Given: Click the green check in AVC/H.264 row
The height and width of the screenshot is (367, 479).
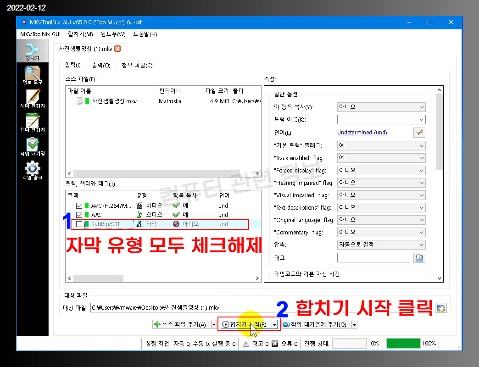Looking at the screenshot, I should click(176, 206).
